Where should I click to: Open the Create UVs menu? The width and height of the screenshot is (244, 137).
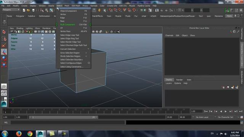(x=112, y=6)
